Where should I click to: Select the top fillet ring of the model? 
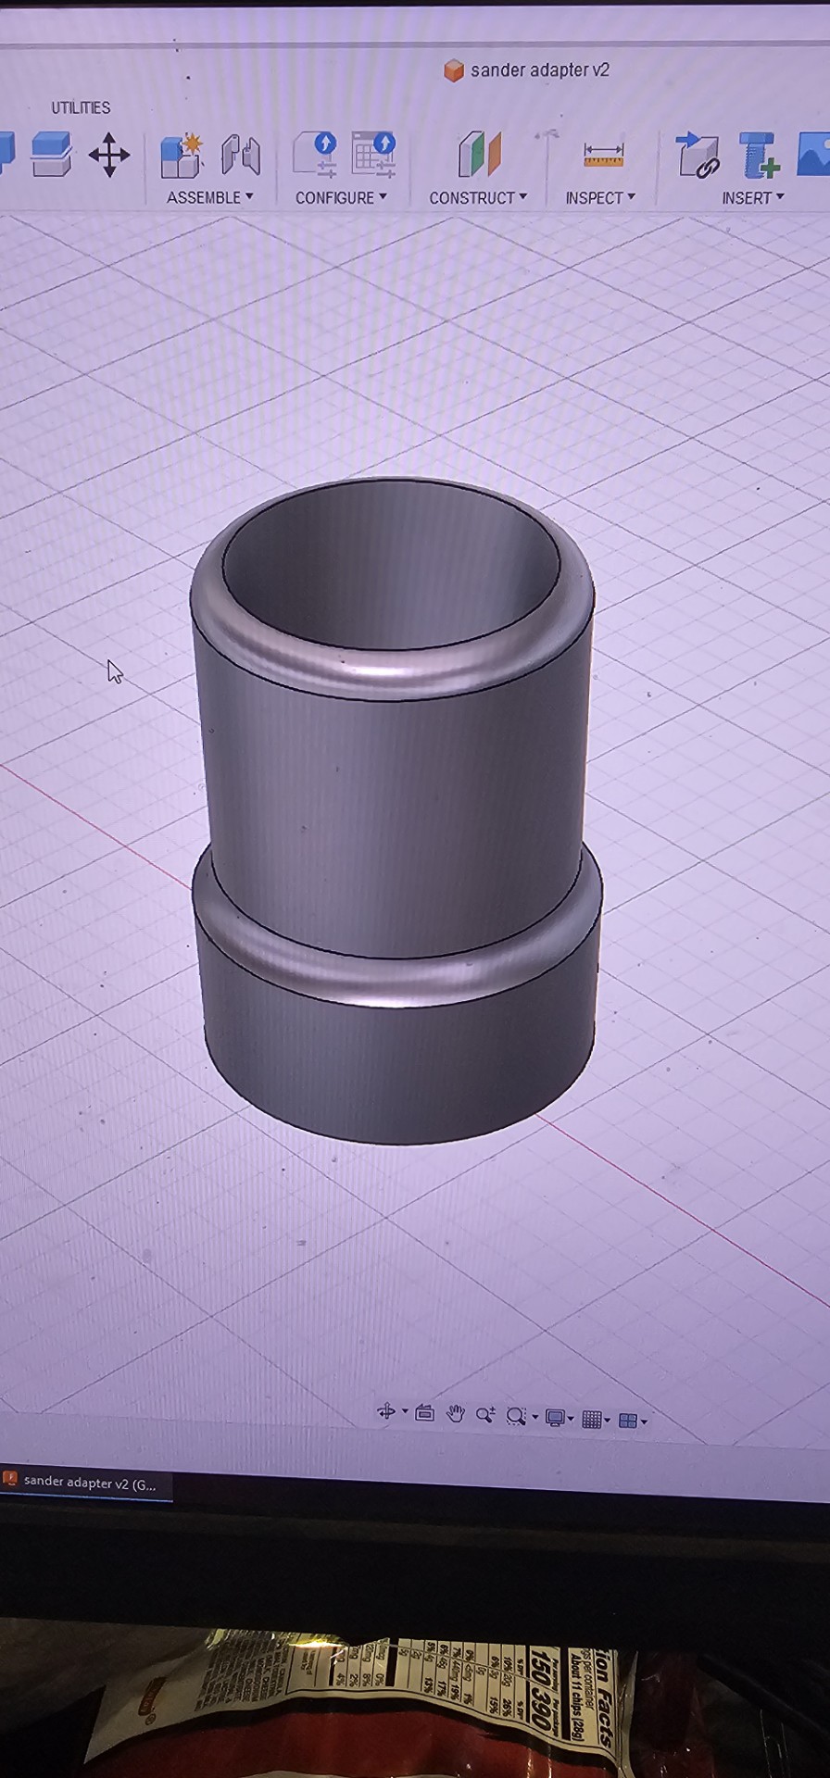pyautogui.click(x=394, y=671)
